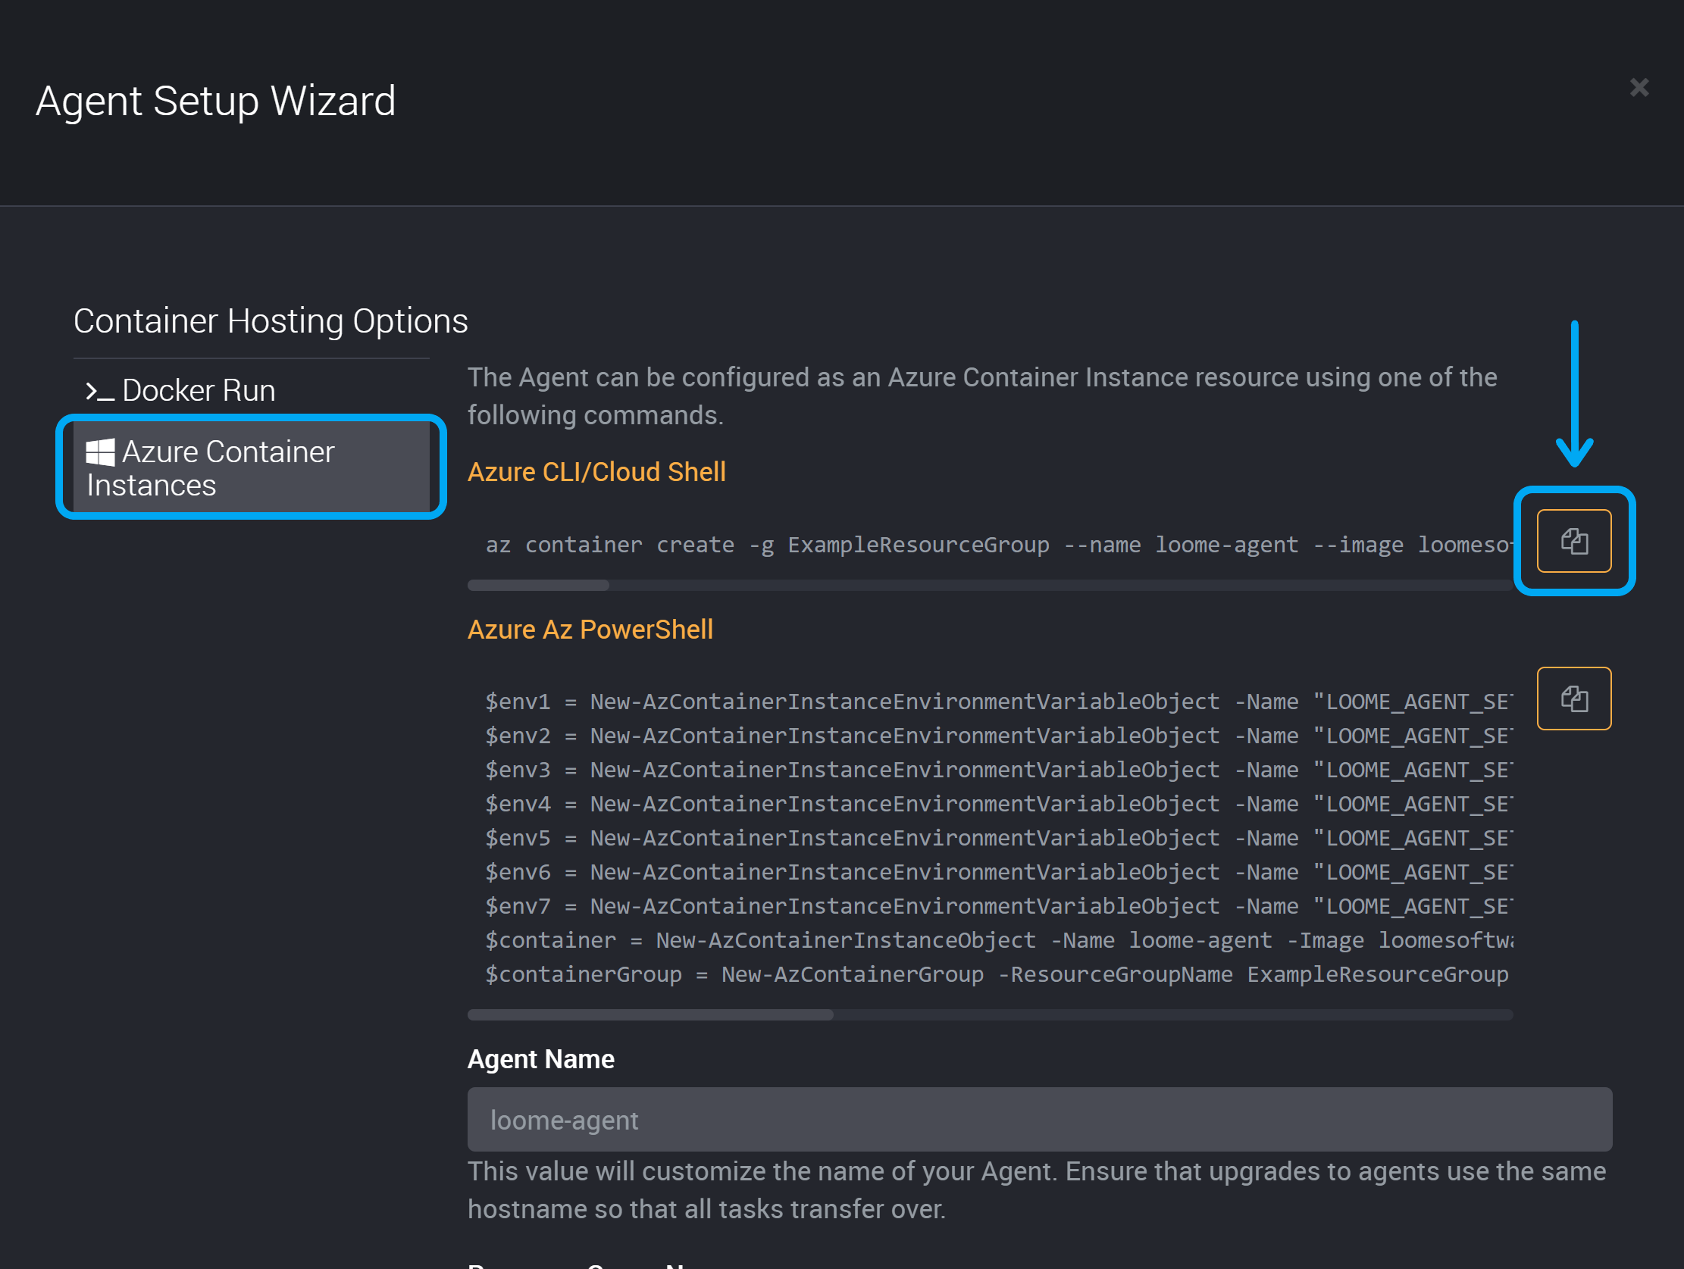This screenshot has height=1269, width=1684.
Task: Click the Windows logo beside Azure Container
Action: 100,452
